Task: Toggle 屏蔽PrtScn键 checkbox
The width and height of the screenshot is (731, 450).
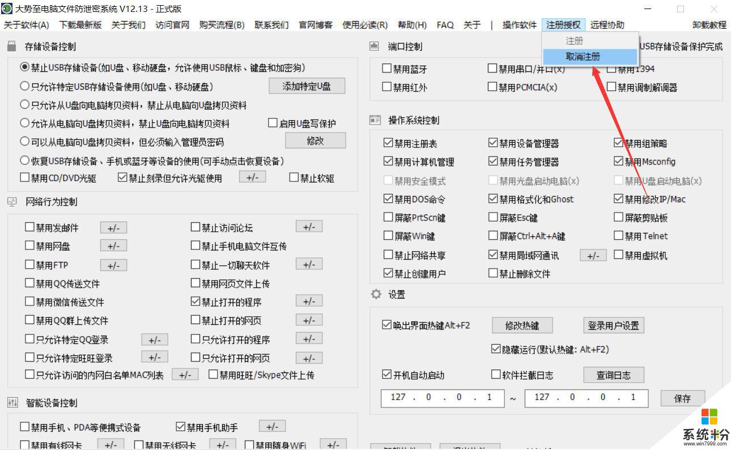Action: click(388, 217)
